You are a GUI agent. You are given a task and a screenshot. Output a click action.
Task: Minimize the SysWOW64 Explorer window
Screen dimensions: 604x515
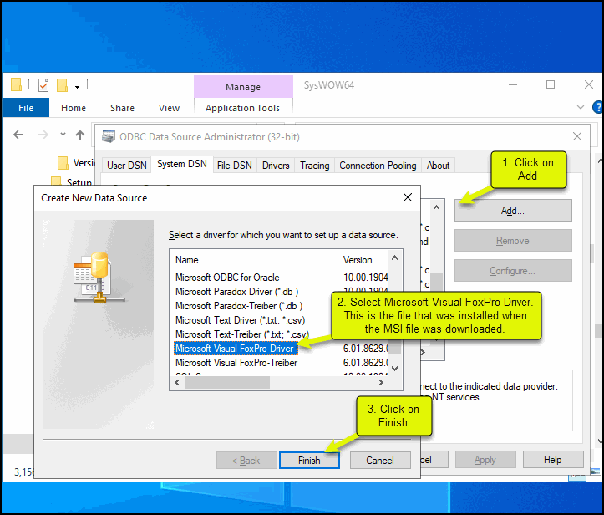(x=513, y=84)
